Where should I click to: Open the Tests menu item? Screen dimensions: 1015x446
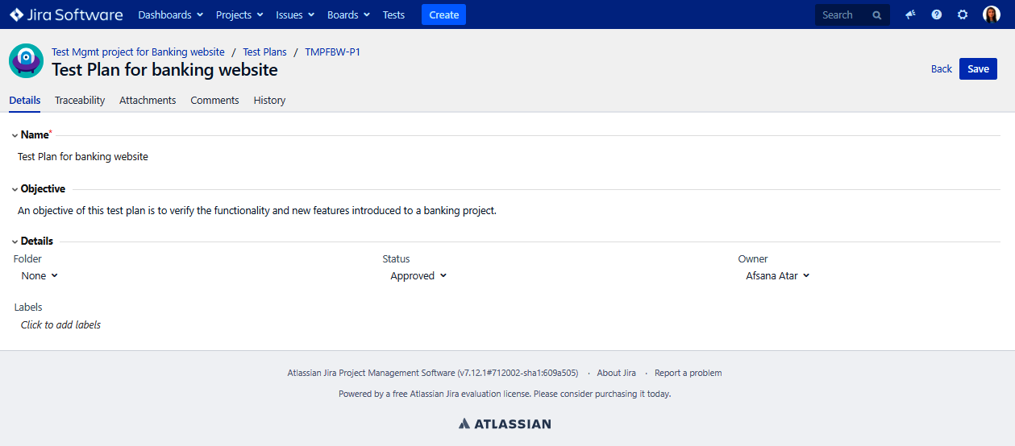tap(393, 14)
